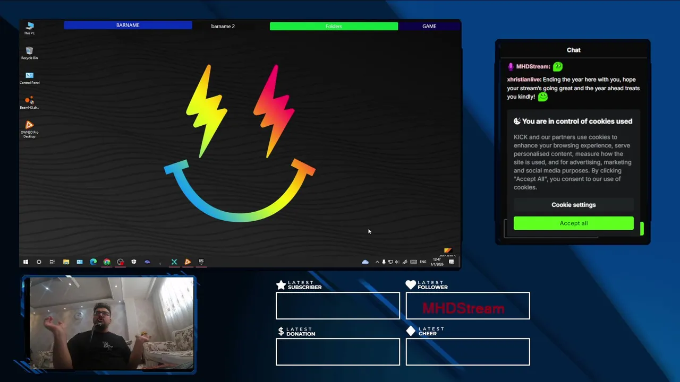680x382 pixels.
Task: Click the webcam feed thumbnail
Action: tap(112, 323)
